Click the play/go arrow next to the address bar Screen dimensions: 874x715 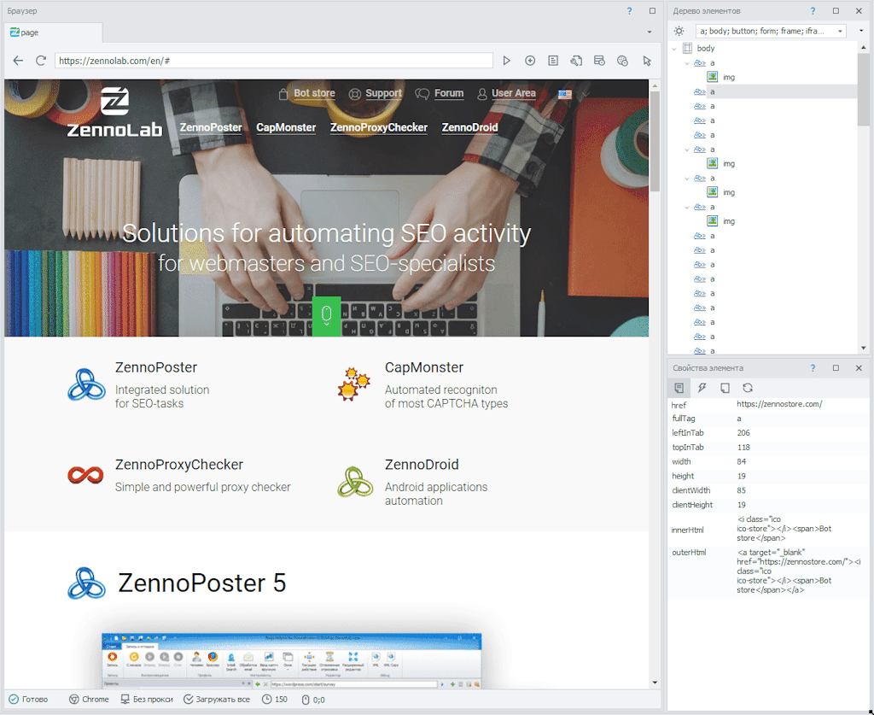pos(506,61)
